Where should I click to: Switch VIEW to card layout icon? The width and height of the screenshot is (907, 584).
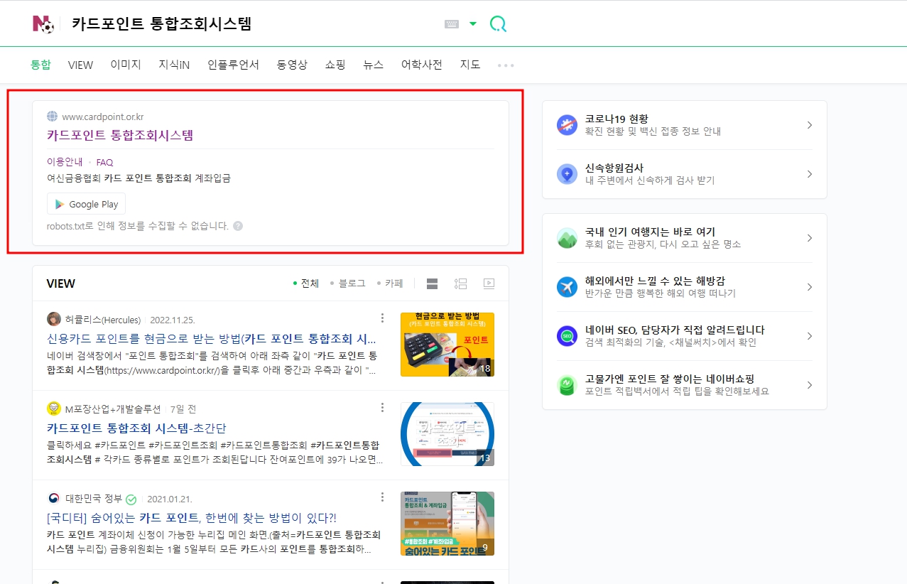pos(432,283)
